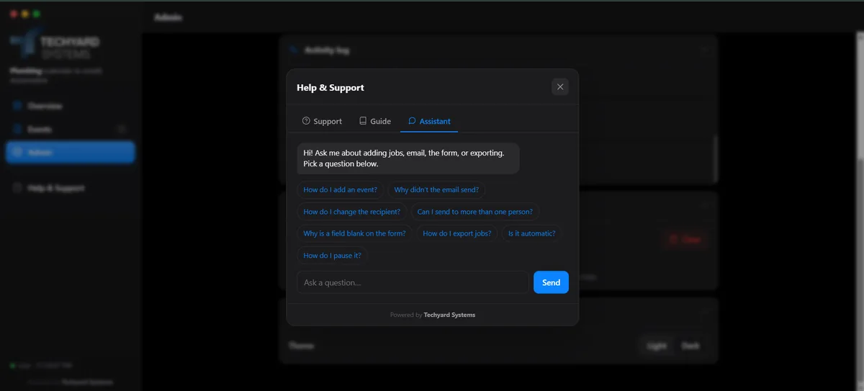This screenshot has width=864, height=391.
Task: Click the Help & Support sidebar icon
Action: click(17, 188)
